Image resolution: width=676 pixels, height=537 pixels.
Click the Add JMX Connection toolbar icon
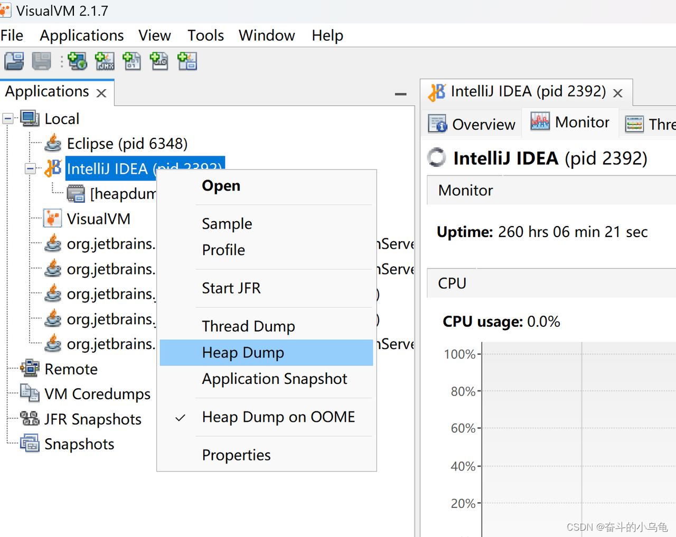pyautogui.click(x=105, y=61)
